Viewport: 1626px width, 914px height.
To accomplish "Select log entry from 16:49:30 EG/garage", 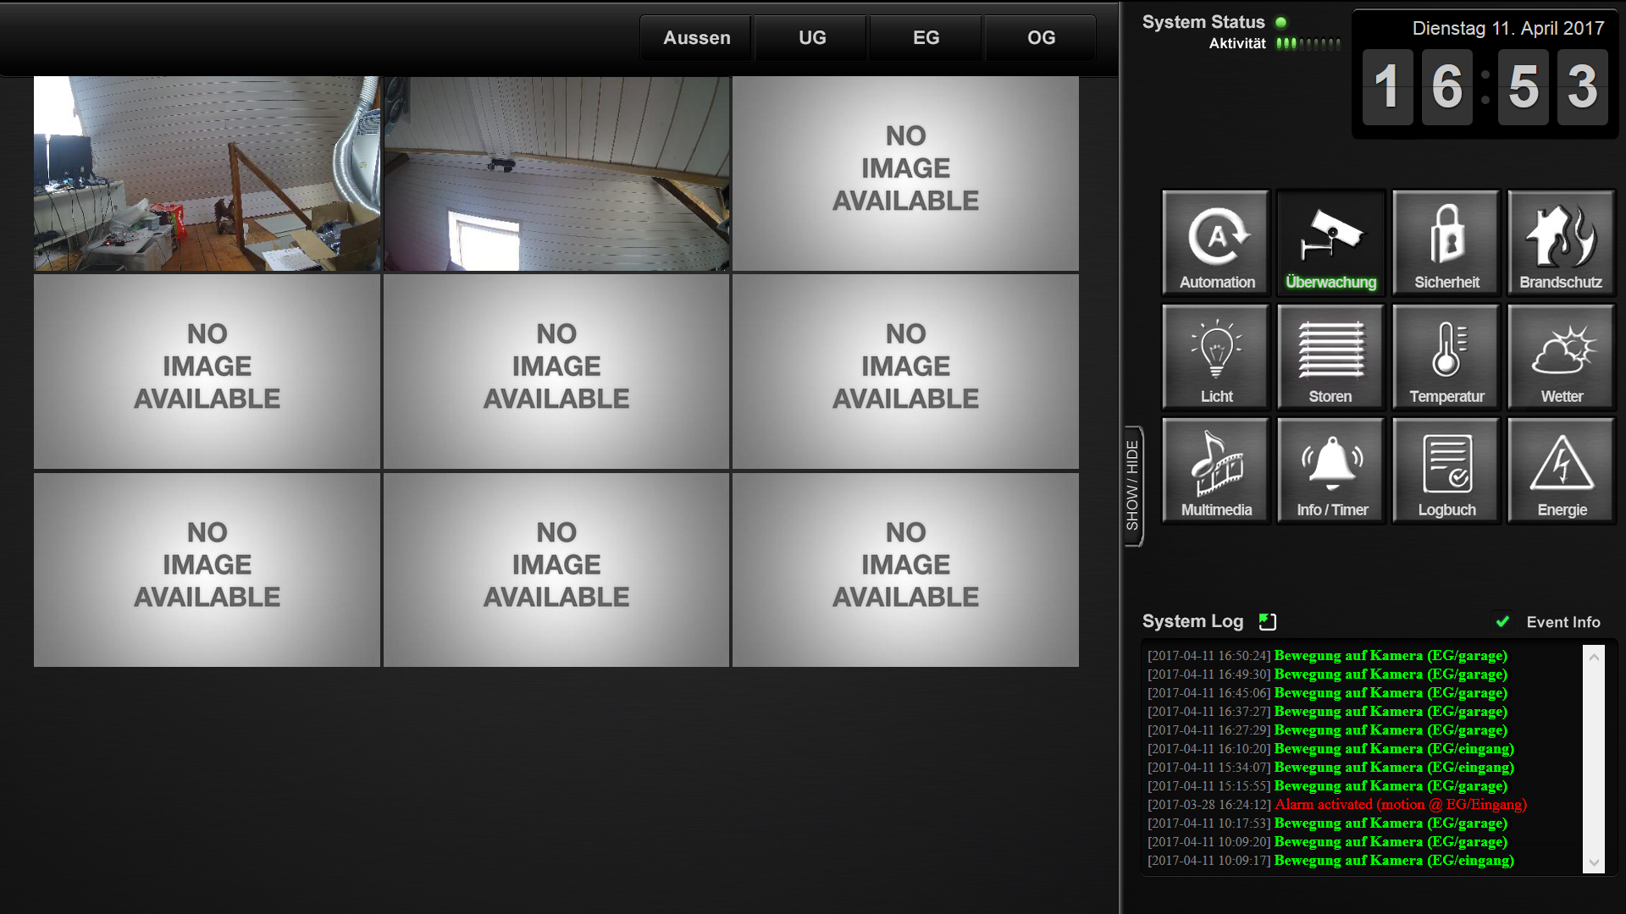I will point(1327,674).
